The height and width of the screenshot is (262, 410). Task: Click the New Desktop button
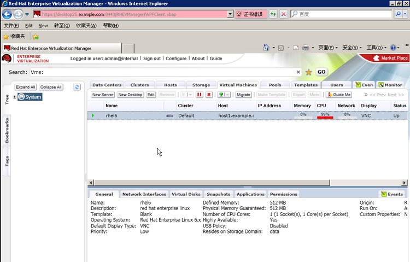[130, 95]
